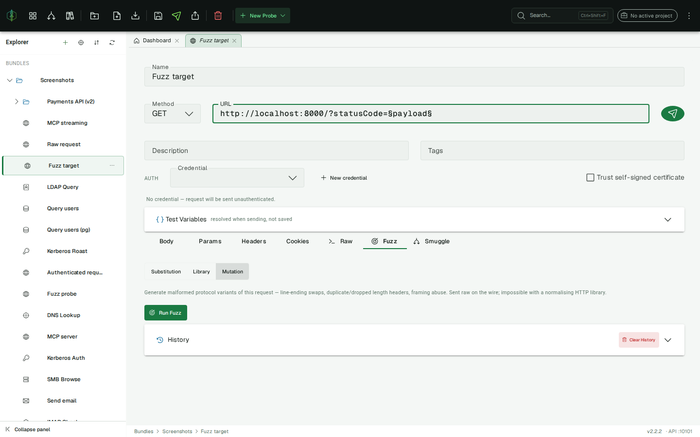This screenshot has width=700, height=437.
Task: Expand the Test Variables section
Action: tap(414, 219)
